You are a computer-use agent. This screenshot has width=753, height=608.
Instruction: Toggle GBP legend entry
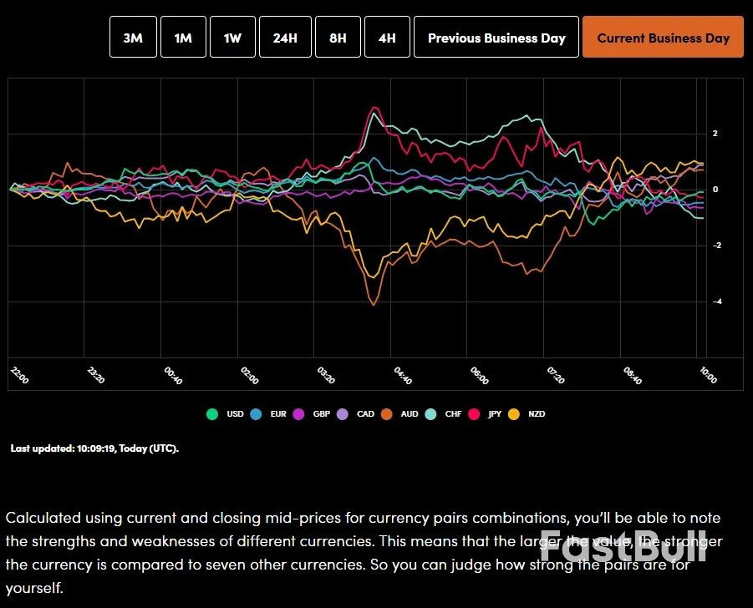(x=313, y=414)
